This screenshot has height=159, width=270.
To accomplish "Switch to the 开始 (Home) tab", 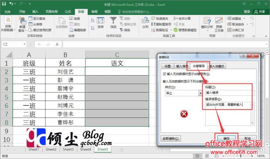I will click(22, 12).
